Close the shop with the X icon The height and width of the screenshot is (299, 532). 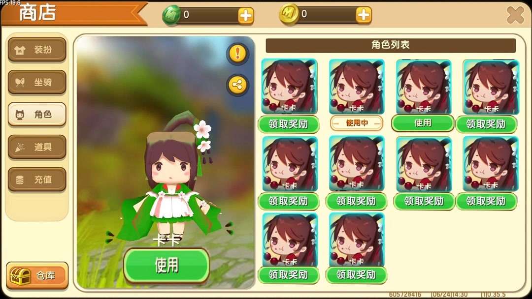point(515,15)
